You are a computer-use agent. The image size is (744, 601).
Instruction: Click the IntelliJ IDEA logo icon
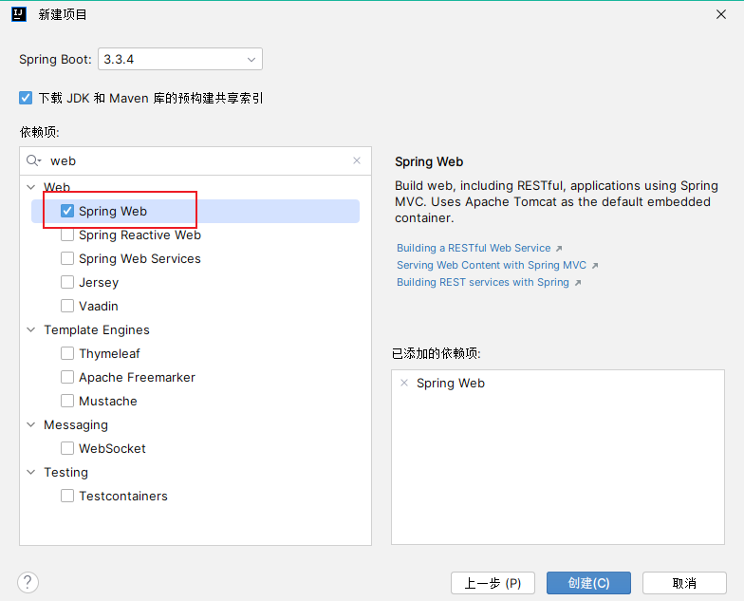pyautogui.click(x=18, y=14)
